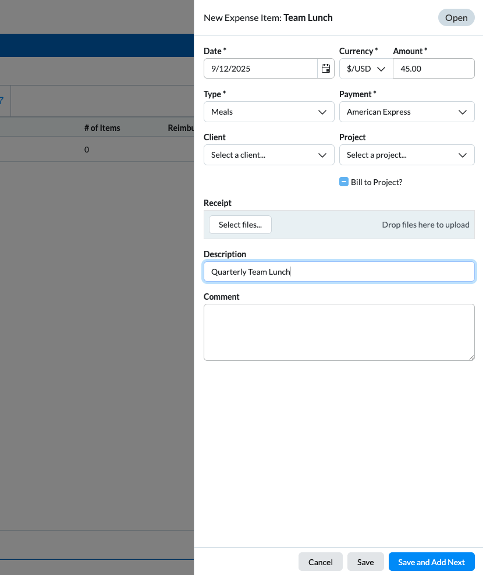The width and height of the screenshot is (483, 575).
Task: Open the date picker calendar icon
Action: point(326,69)
